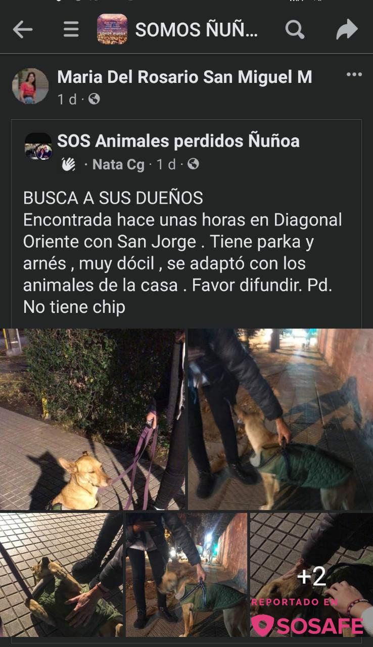Open photo of dog in green parka

(x=281, y=419)
